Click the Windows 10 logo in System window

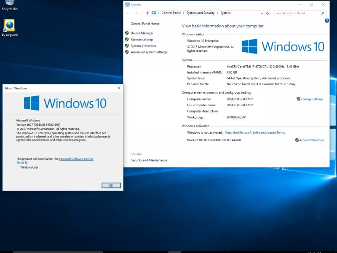click(x=283, y=46)
